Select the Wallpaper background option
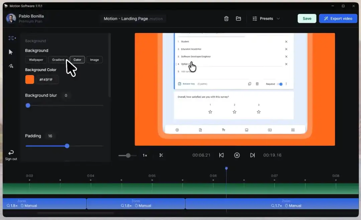The image size is (361, 220). (x=36, y=60)
